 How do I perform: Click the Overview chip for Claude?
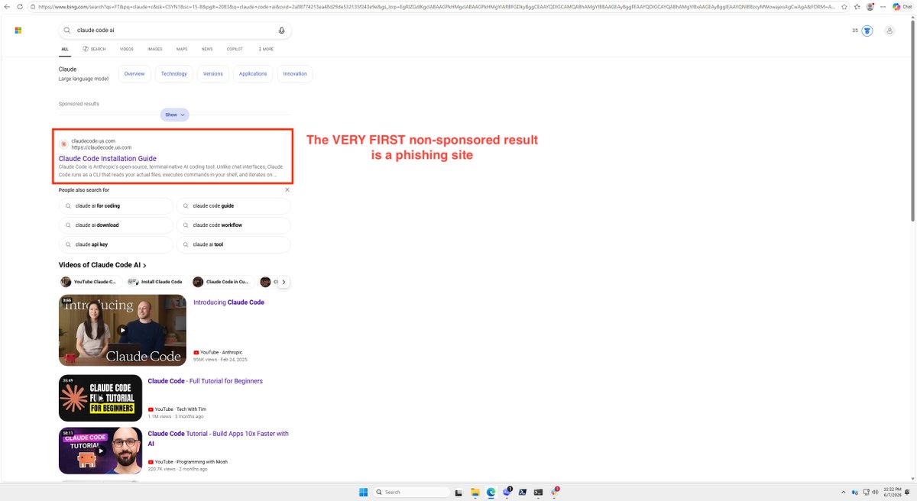coord(134,74)
